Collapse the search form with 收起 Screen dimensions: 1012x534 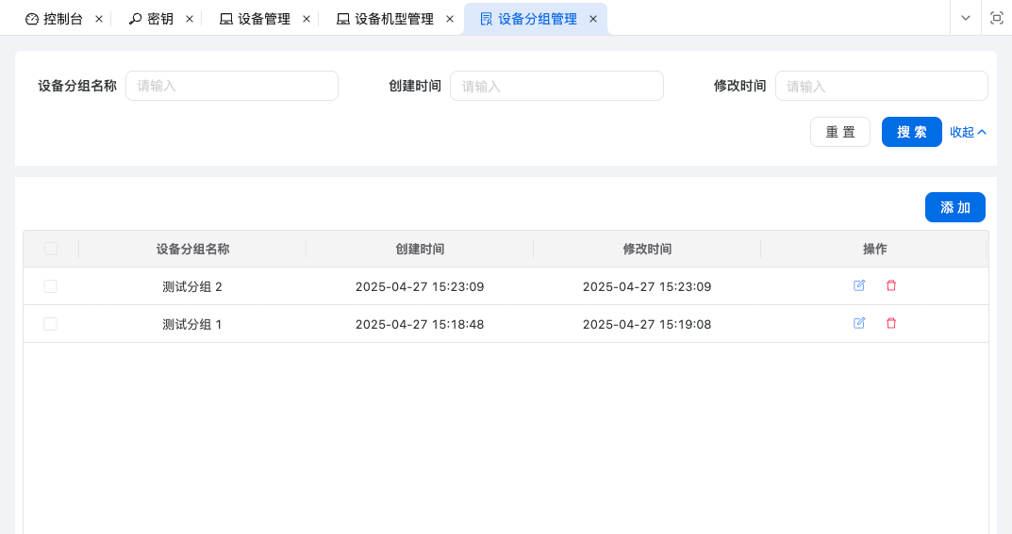(x=968, y=132)
